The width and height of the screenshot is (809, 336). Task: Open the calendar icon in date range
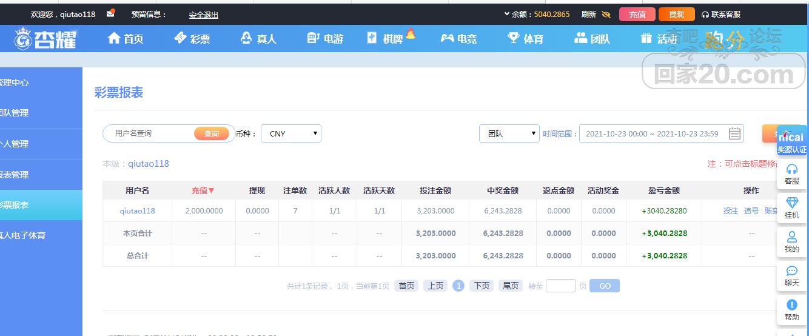click(734, 134)
